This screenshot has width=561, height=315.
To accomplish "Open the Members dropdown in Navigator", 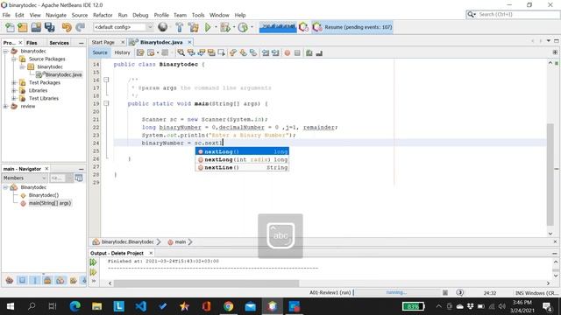I will coord(25,178).
